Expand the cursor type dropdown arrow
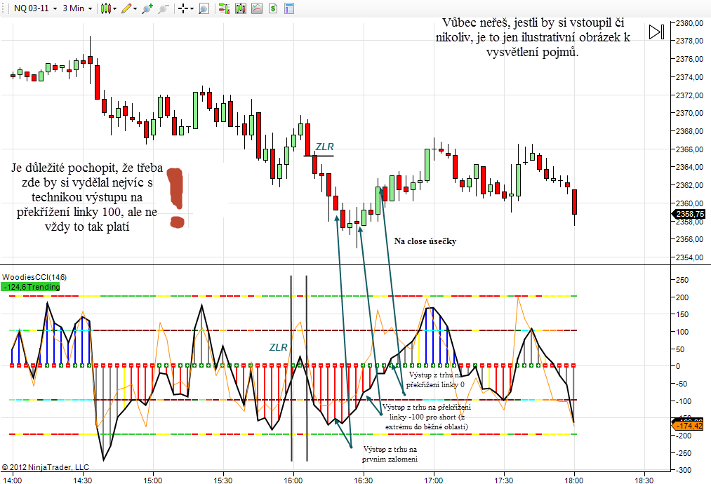711x484 pixels. coord(192,8)
